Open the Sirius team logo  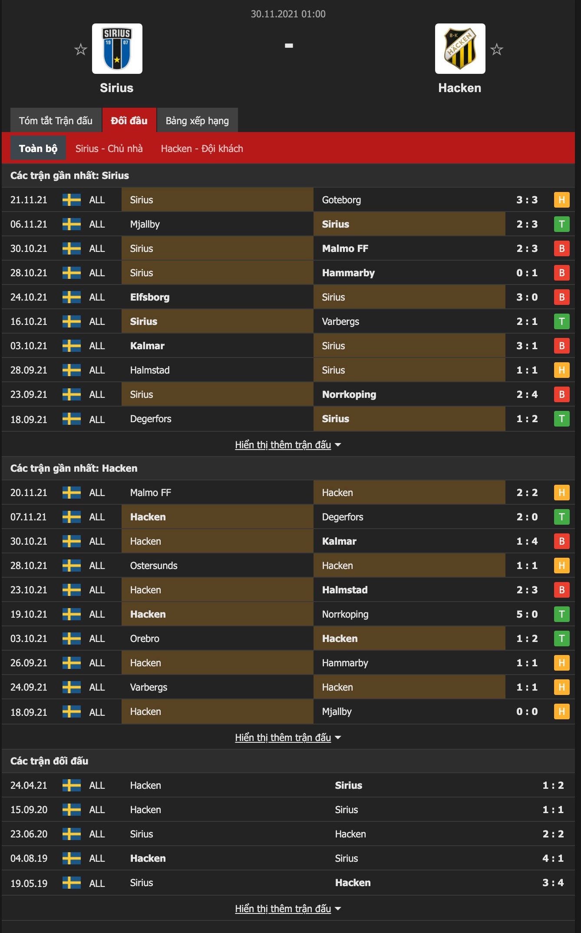[x=117, y=49]
